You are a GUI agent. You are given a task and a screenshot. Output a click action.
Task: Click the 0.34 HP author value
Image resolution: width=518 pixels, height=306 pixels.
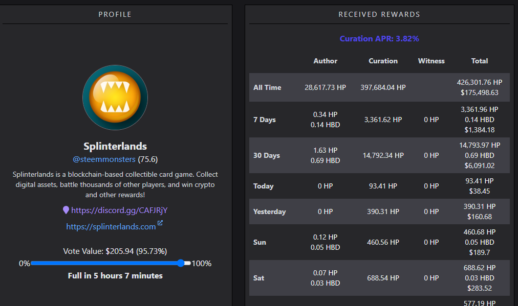pyautogui.click(x=326, y=114)
